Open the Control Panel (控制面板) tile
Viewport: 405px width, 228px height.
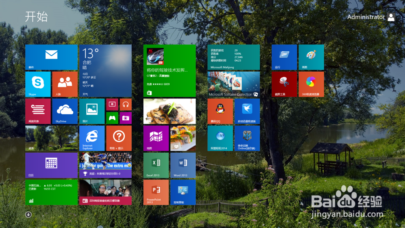(183, 192)
